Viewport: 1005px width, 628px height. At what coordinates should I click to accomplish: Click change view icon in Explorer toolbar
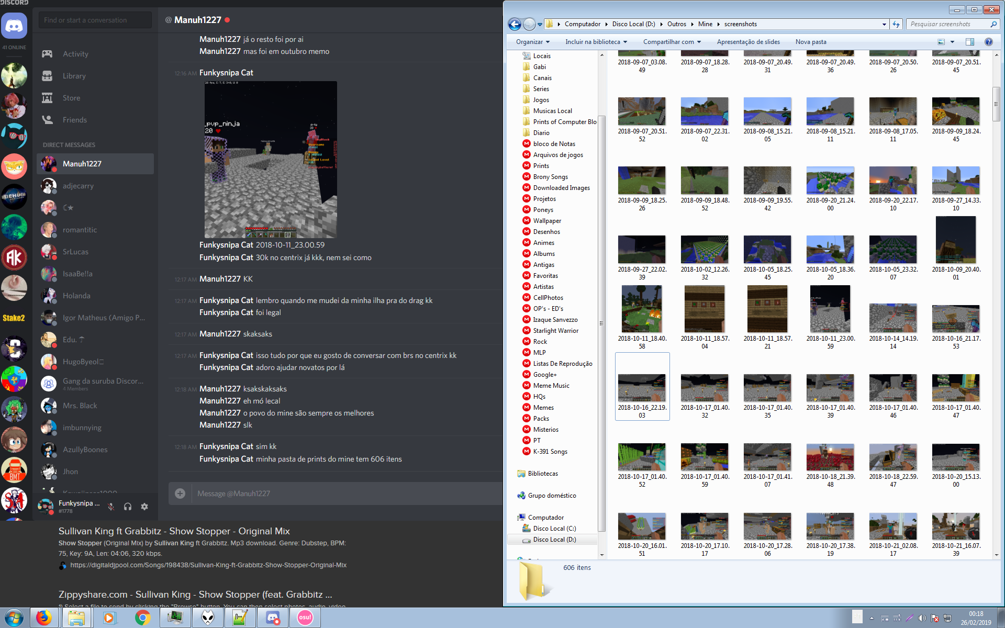pyautogui.click(x=941, y=42)
